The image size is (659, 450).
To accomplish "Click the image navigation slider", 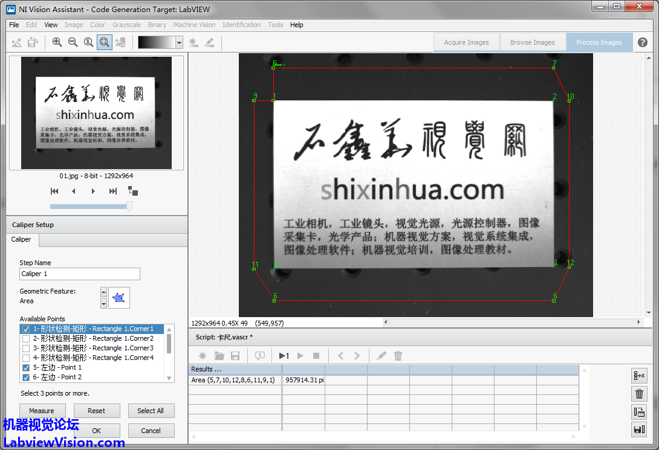I will pyautogui.click(x=91, y=207).
